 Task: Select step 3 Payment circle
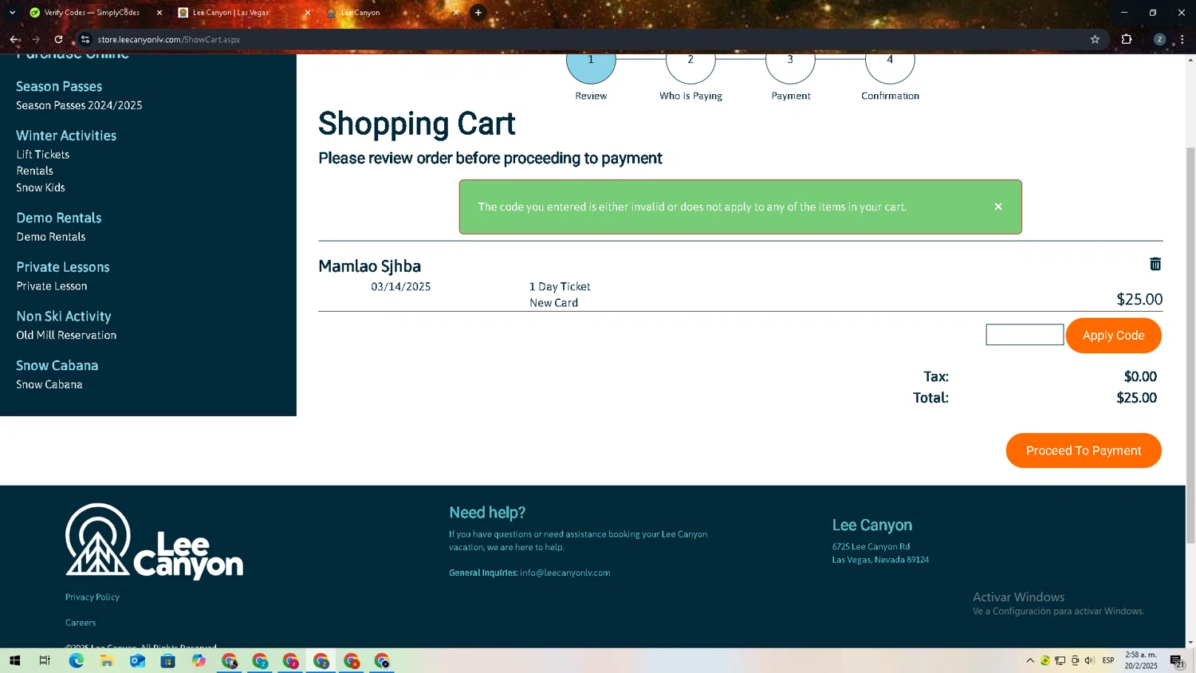790,64
